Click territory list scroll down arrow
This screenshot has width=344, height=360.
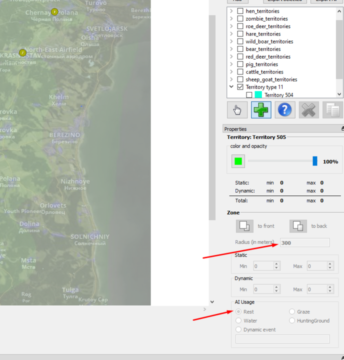[x=339, y=94]
